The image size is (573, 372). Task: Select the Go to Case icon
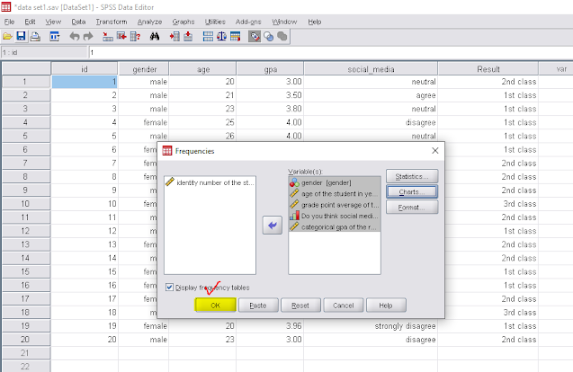107,37
